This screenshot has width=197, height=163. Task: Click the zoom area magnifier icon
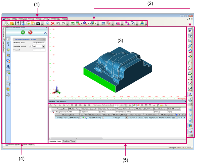pos(190,41)
